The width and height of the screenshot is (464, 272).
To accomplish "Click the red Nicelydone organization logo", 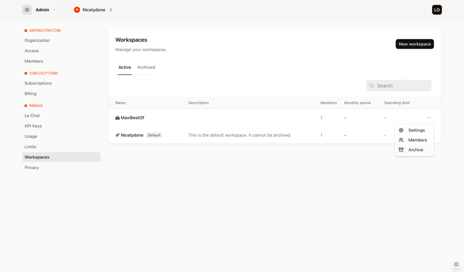I will (x=77, y=10).
